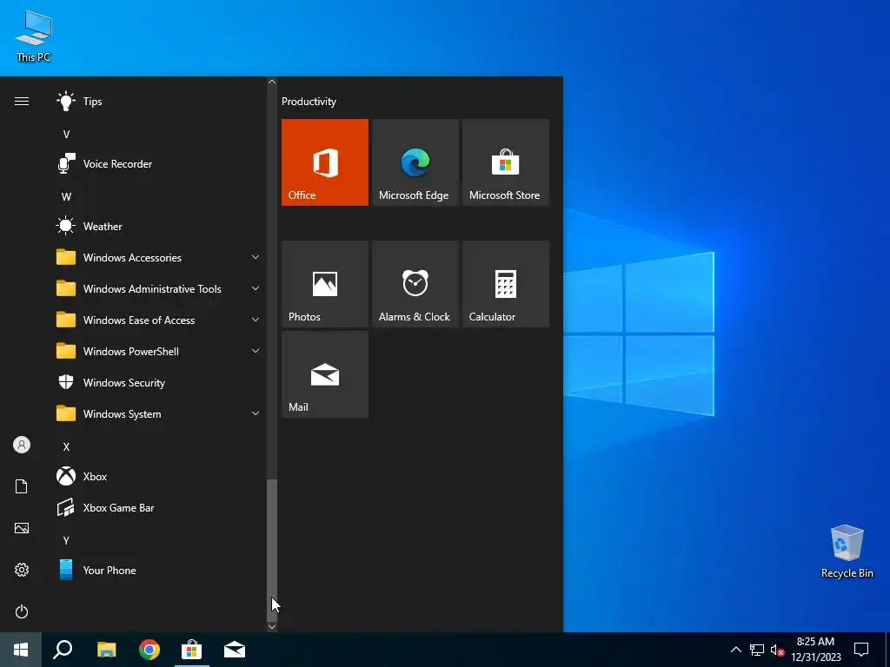Viewport: 890px width, 667px height.
Task: Click the app list scrollbar up arrow
Action: click(x=272, y=82)
